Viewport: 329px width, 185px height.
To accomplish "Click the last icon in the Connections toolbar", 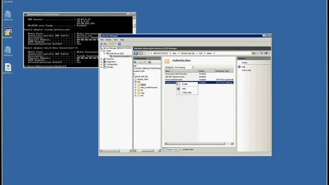I will pyautogui.click(x=150, y=62).
